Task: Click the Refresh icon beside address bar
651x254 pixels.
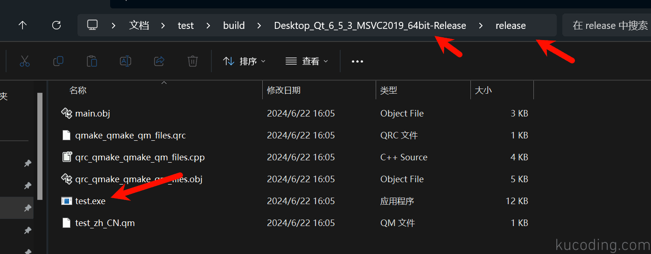Action: [x=56, y=25]
